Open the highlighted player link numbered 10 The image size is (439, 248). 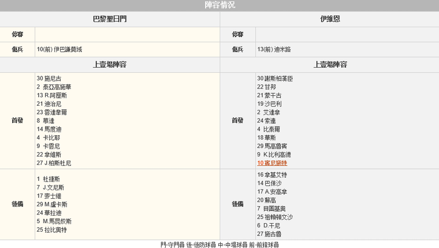pos(272,163)
